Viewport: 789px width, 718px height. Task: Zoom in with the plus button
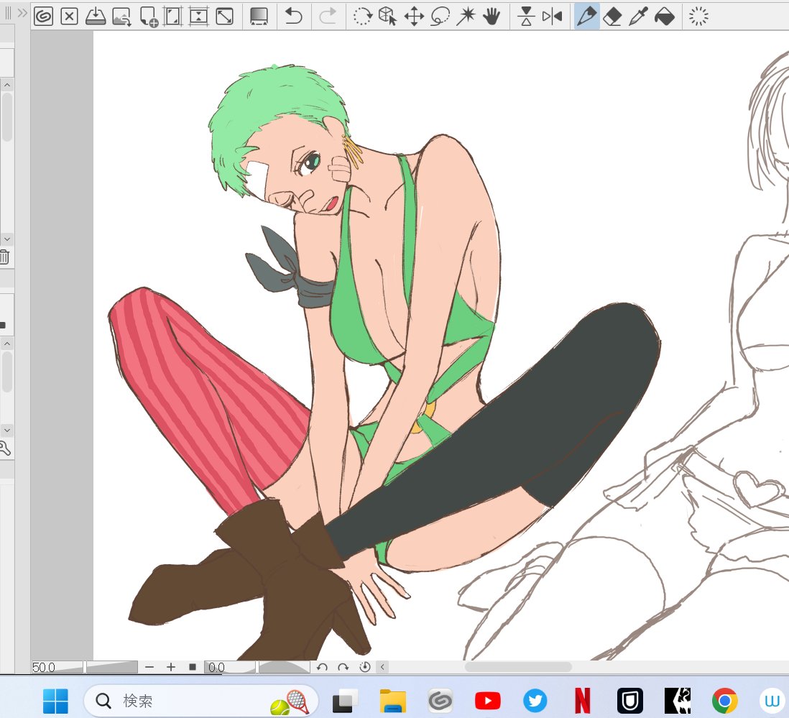coord(171,667)
